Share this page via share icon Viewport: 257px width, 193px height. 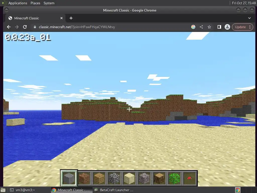(x=201, y=27)
